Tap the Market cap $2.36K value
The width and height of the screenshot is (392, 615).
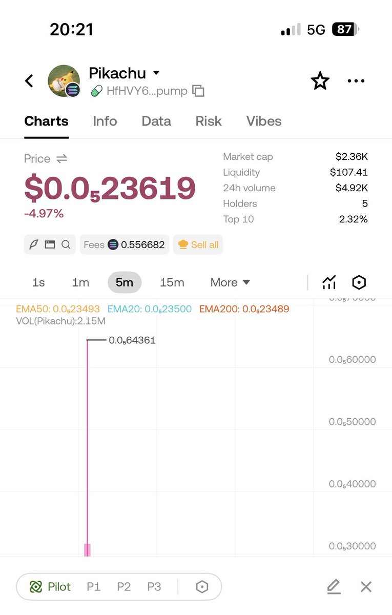352,157
